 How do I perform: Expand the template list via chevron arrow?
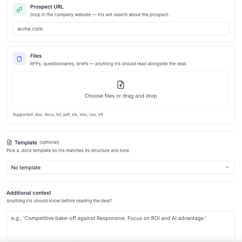227,167
